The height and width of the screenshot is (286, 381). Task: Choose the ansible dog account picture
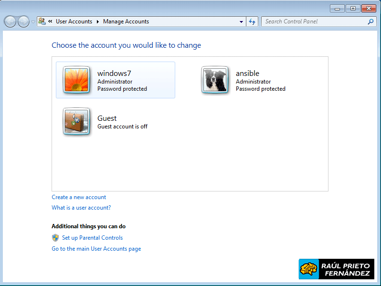[x=215, y=80]
